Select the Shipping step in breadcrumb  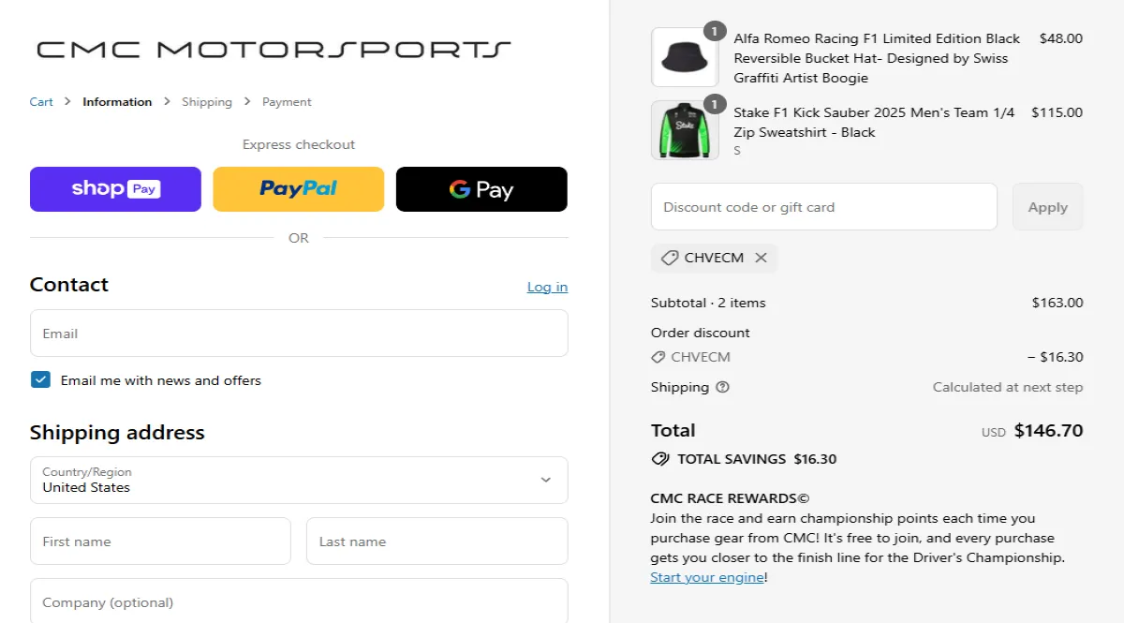207,101
